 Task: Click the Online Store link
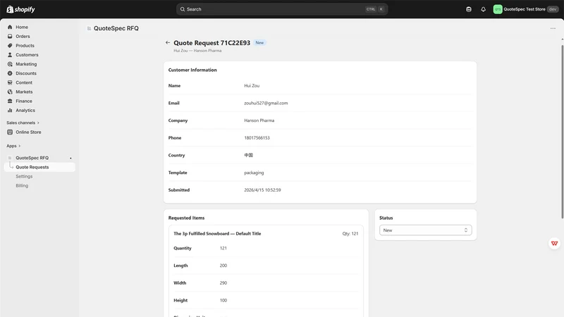tap(28, 132)
